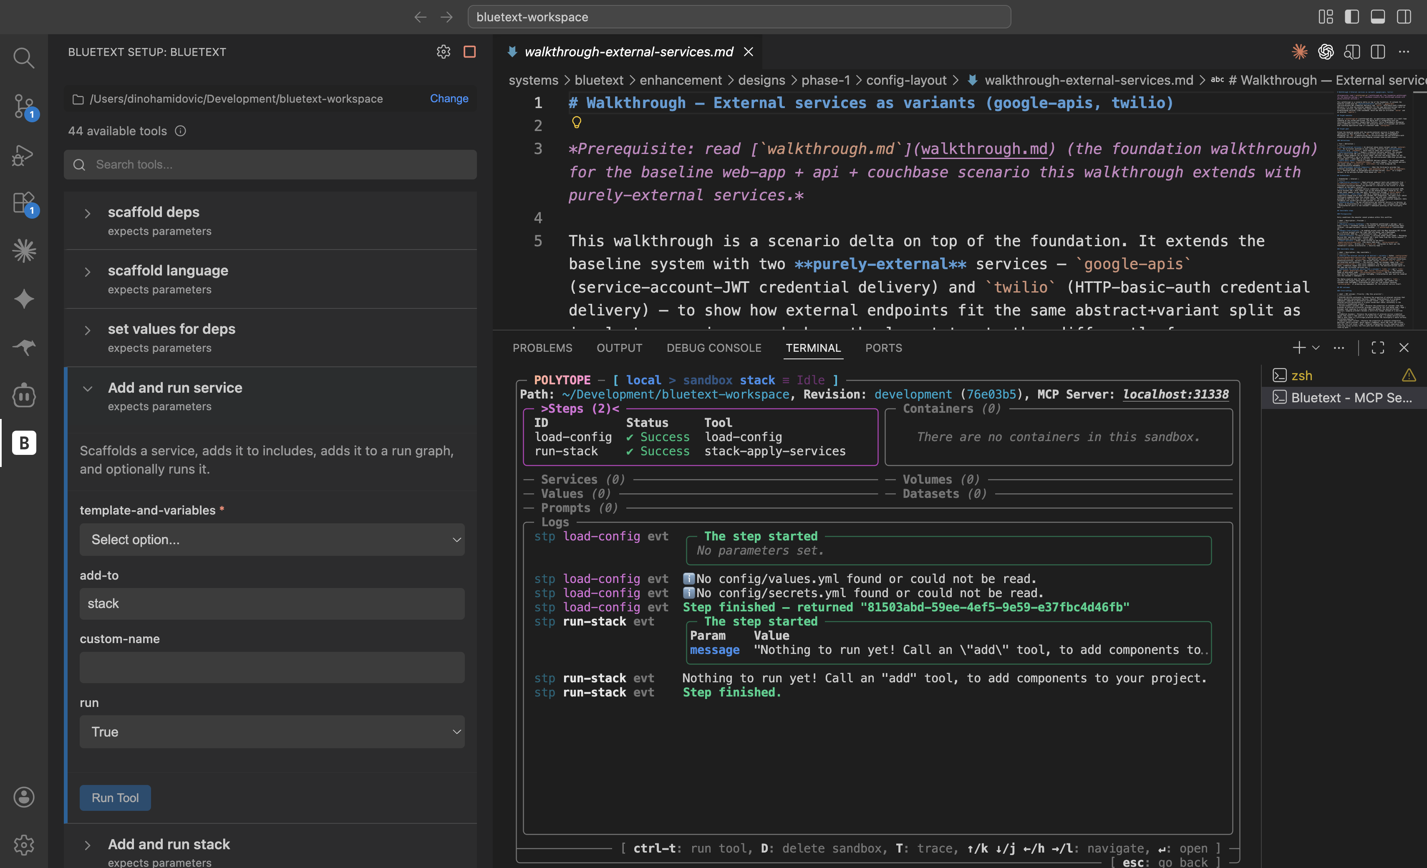Add a new terminal with plus icon
The height and width of the screenshot is (868, 1427).
tap(1298, 348)
